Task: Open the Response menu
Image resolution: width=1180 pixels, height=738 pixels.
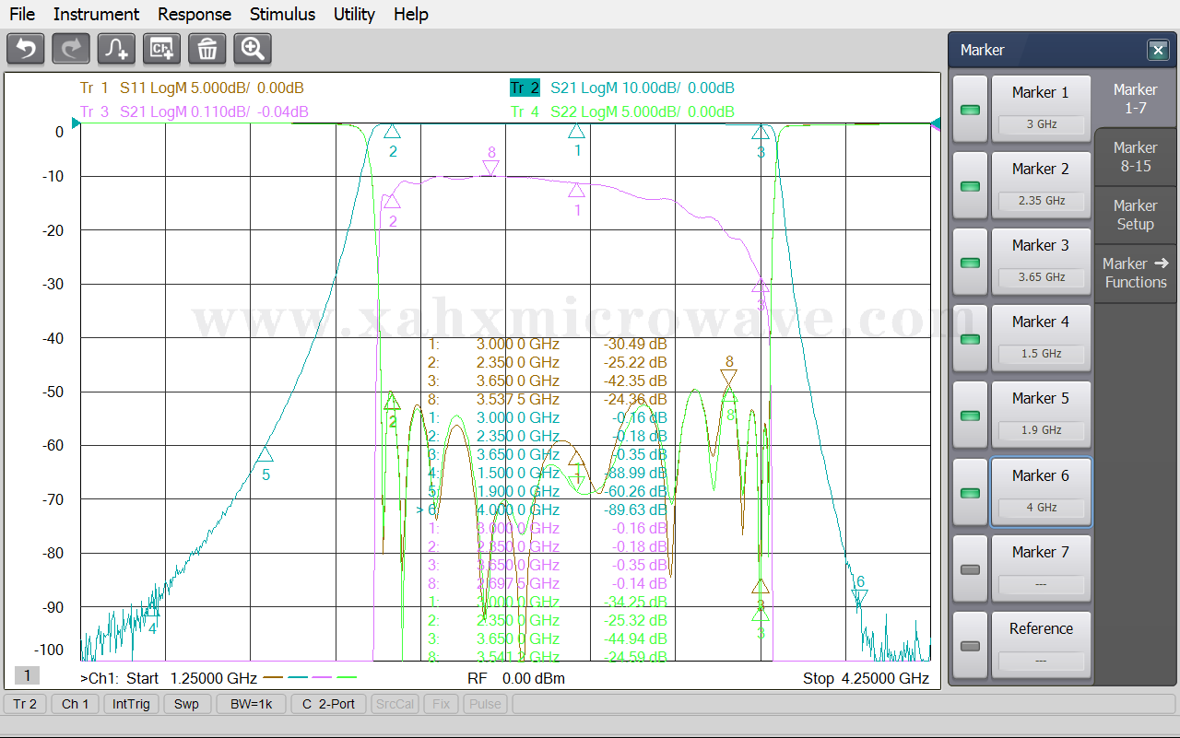Action: point(195,14)
